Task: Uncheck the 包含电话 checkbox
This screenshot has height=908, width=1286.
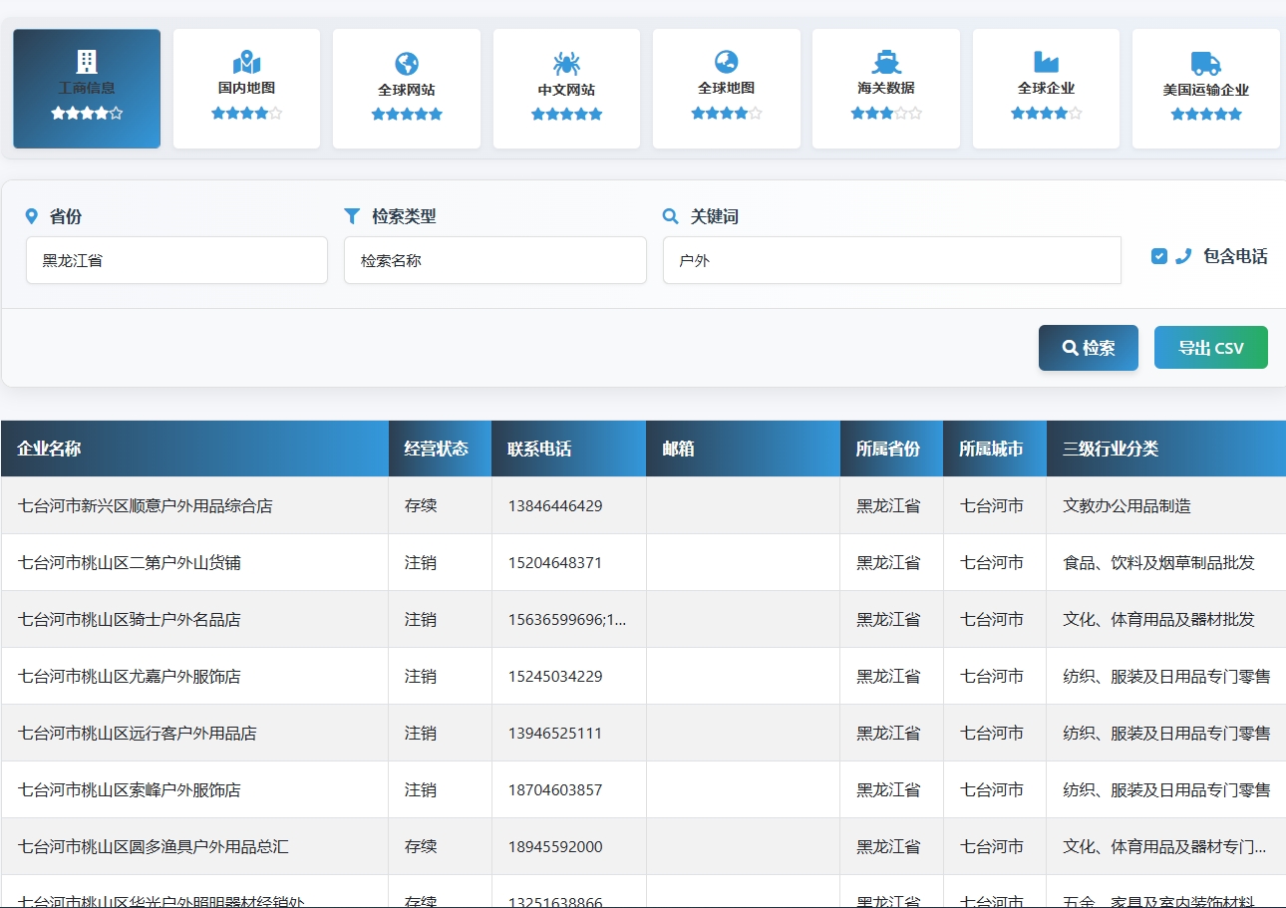Action: (1159, 256)
